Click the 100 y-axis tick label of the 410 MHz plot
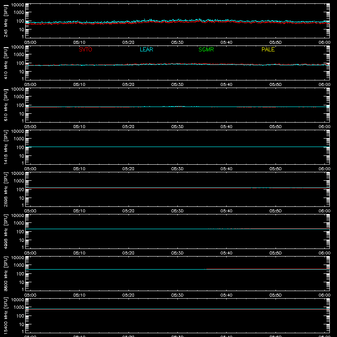This screenshot has height=337, width=337. tap(20, 63)
